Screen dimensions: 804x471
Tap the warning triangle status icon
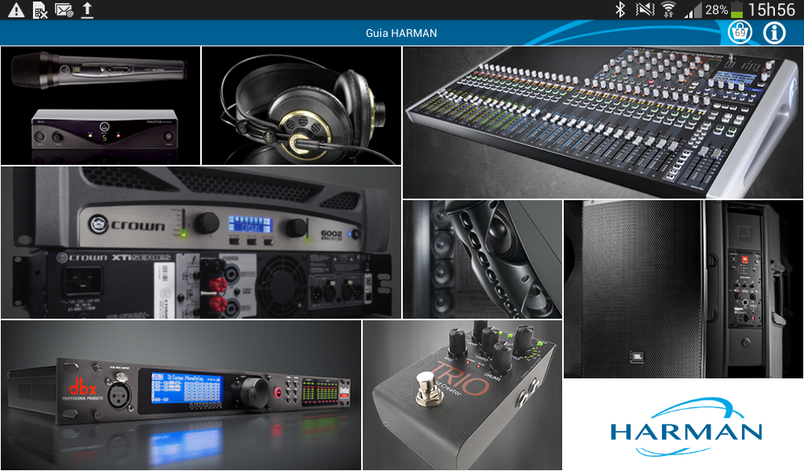point(16,9)
